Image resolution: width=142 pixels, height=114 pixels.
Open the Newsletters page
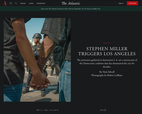click(41, 3)
